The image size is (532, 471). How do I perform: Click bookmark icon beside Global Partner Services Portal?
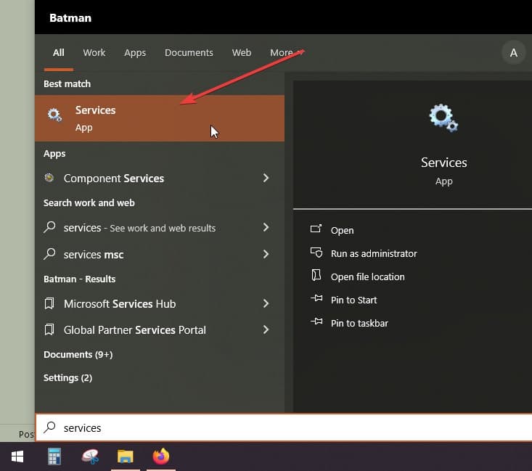coord(49,329)
